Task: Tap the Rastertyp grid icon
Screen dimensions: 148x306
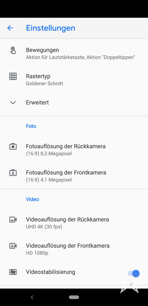Action: tap(13, 76)
